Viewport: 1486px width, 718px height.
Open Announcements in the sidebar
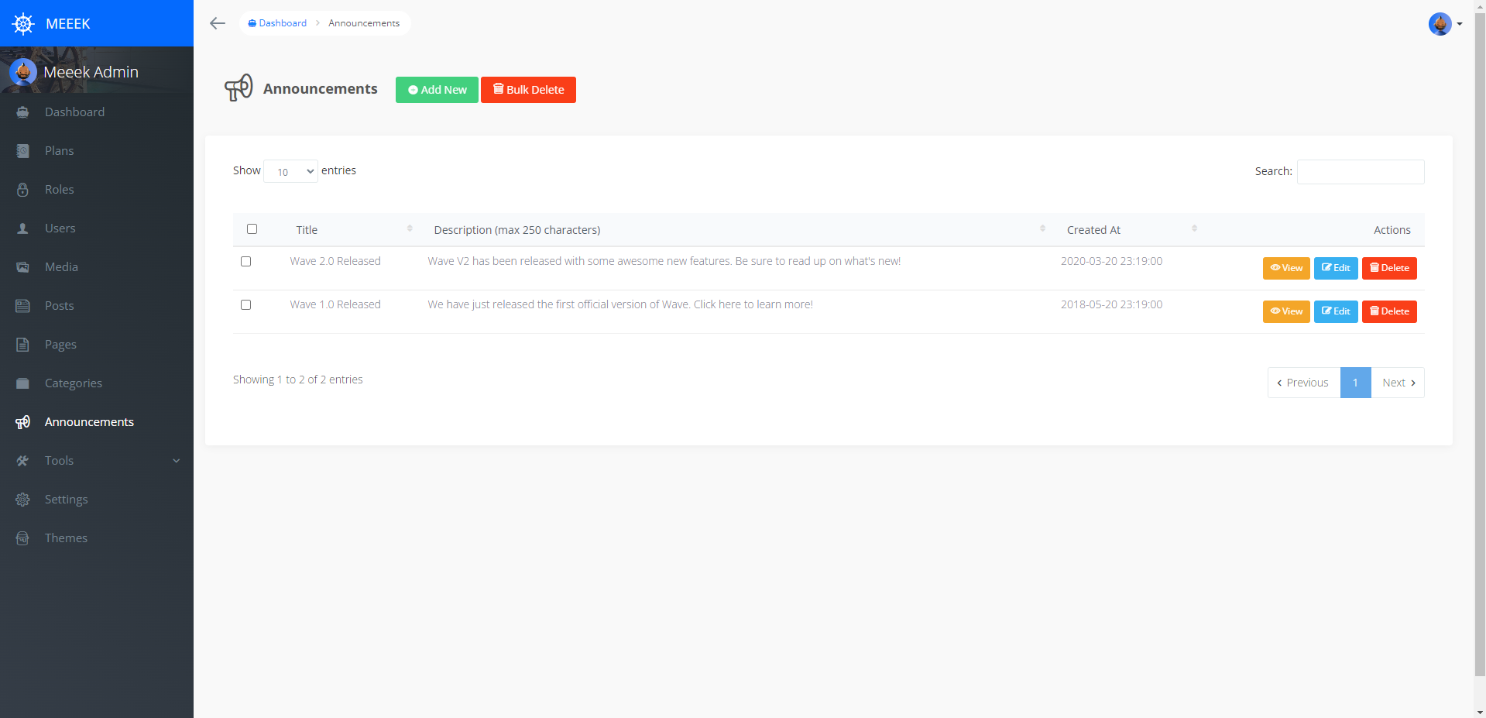pos(88,421)
